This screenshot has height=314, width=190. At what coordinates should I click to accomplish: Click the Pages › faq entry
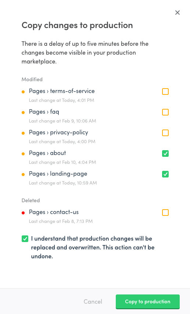44,112
